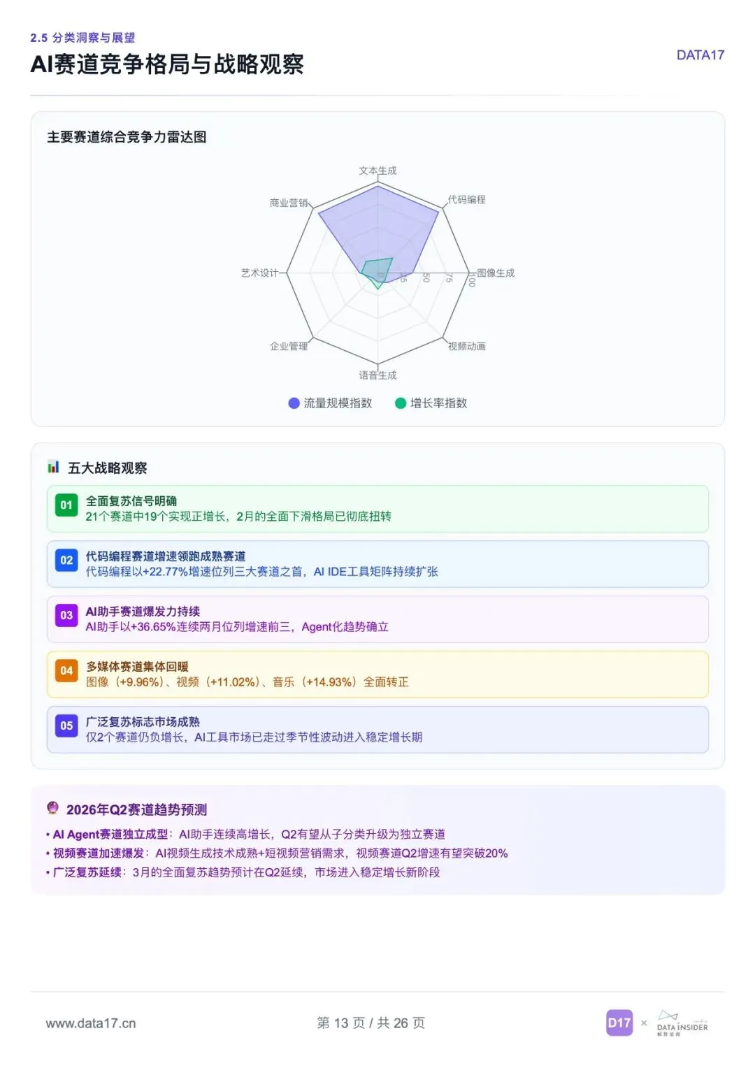The image size is (755, 1068).
Task: Click the 2.5 分类洞察与展望 section breadcrumb
Action: tap(82, 38)
